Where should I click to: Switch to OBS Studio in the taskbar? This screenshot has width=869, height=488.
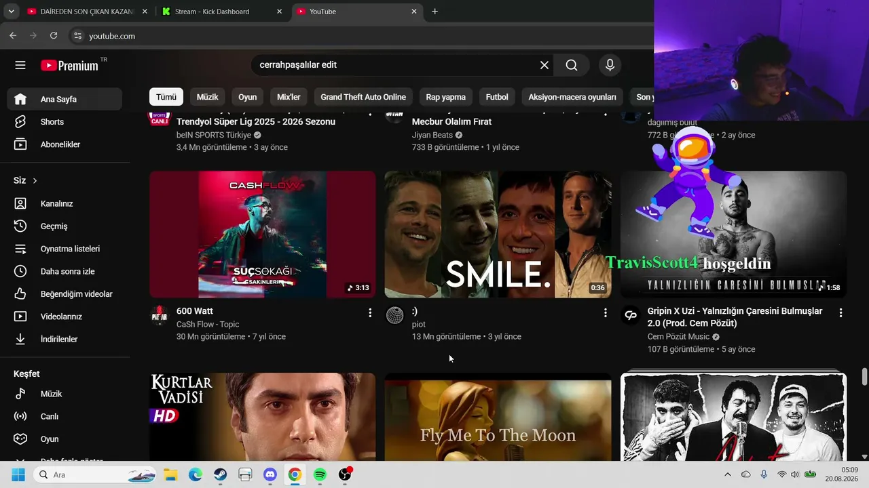pos(345,474)
